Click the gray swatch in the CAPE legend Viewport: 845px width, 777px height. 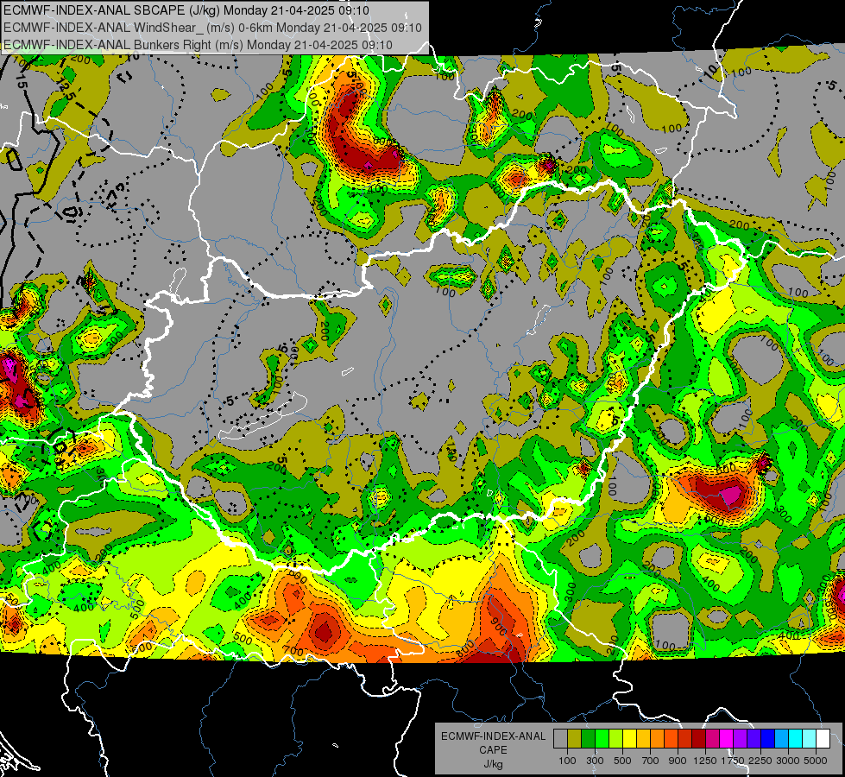560,738
